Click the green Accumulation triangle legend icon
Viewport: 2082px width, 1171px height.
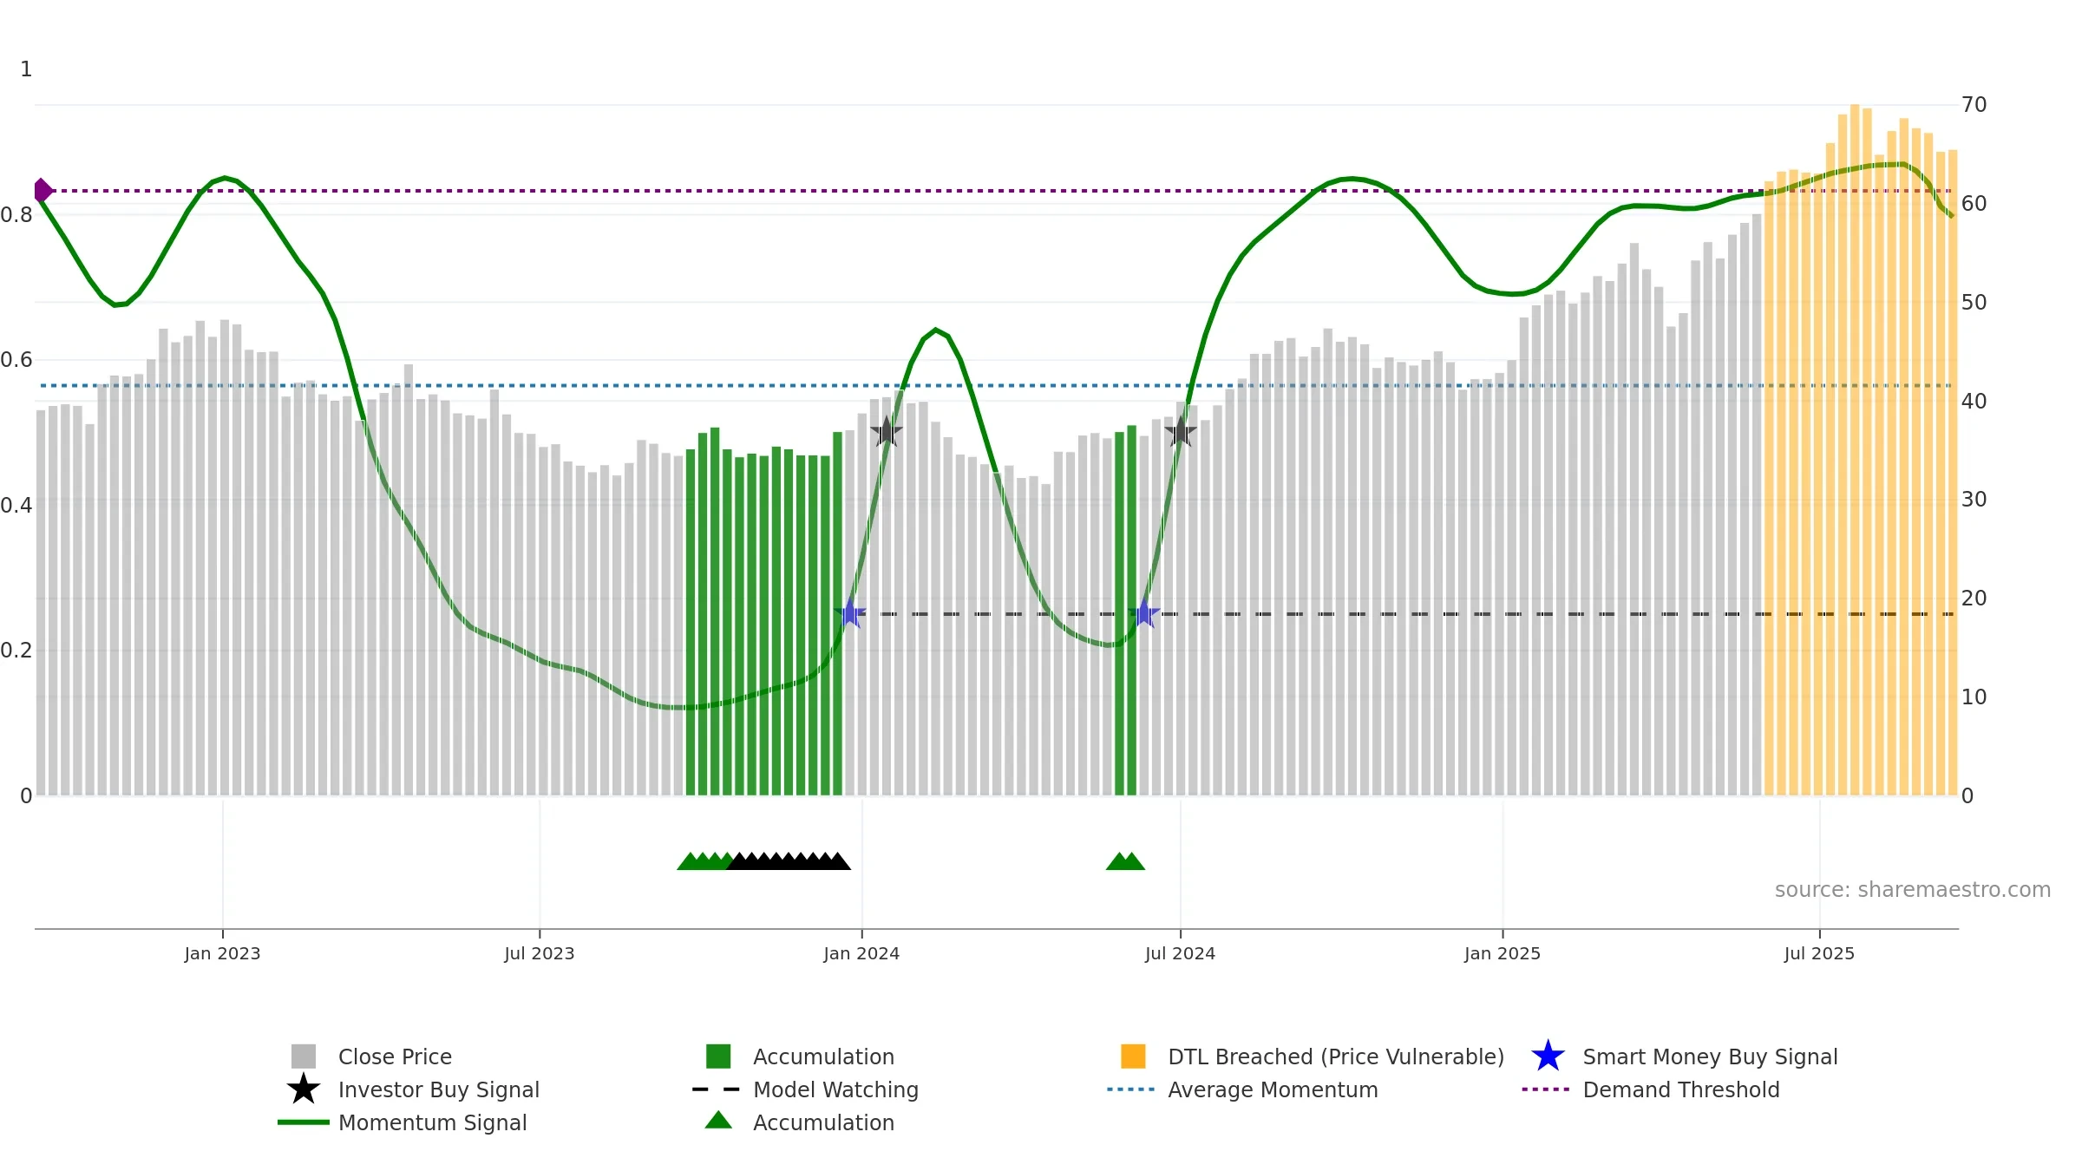(x=718, y=1121)
